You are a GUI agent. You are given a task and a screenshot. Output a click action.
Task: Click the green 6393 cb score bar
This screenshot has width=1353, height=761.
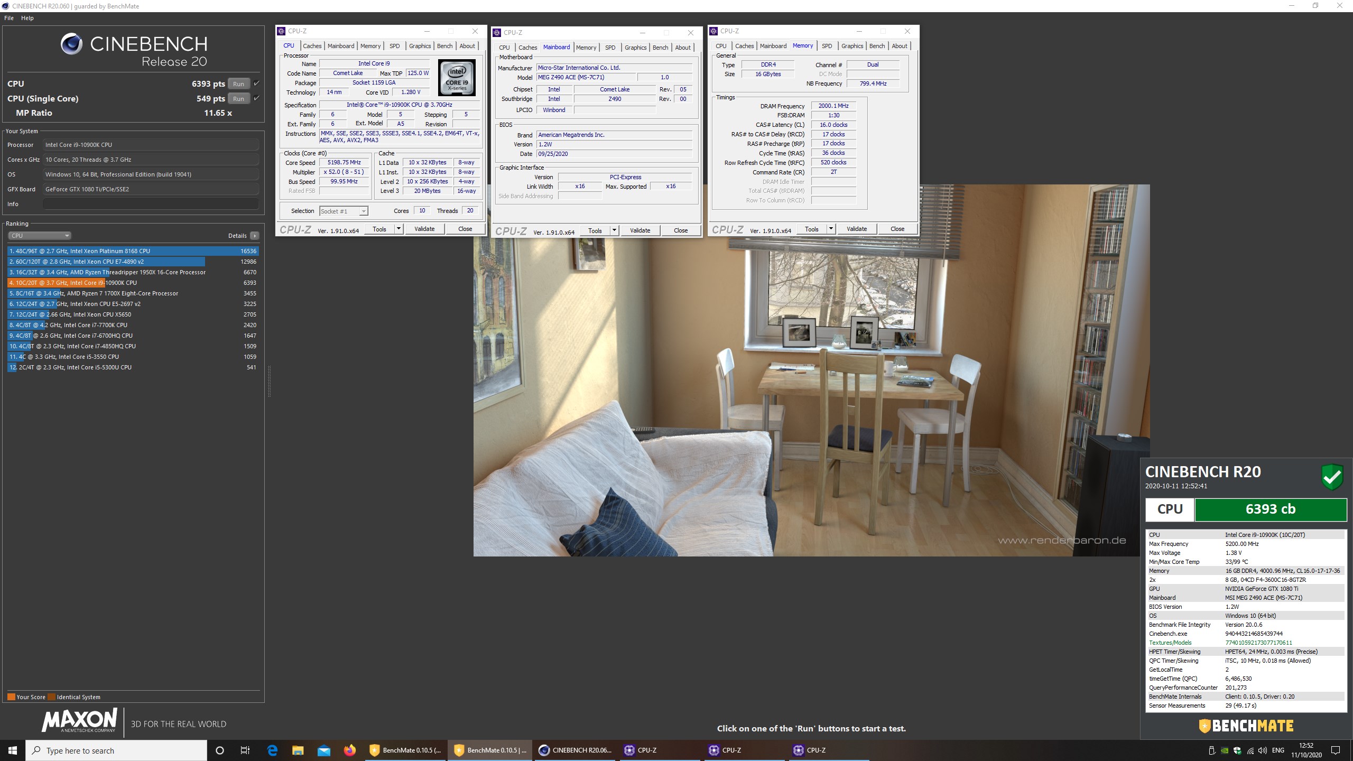tap(1271, 509)
